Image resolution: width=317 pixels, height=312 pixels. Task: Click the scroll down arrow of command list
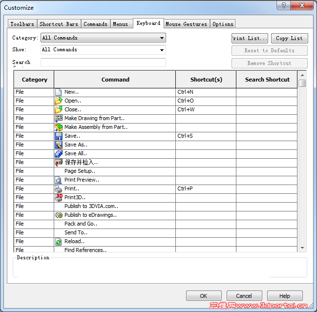pyautogui.click(x=302, y=248)
